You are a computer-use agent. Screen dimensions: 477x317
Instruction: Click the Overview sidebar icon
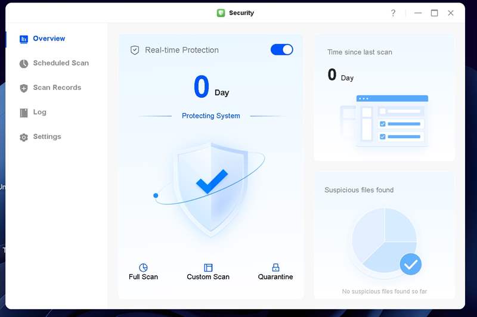click(x=24, y=39)
